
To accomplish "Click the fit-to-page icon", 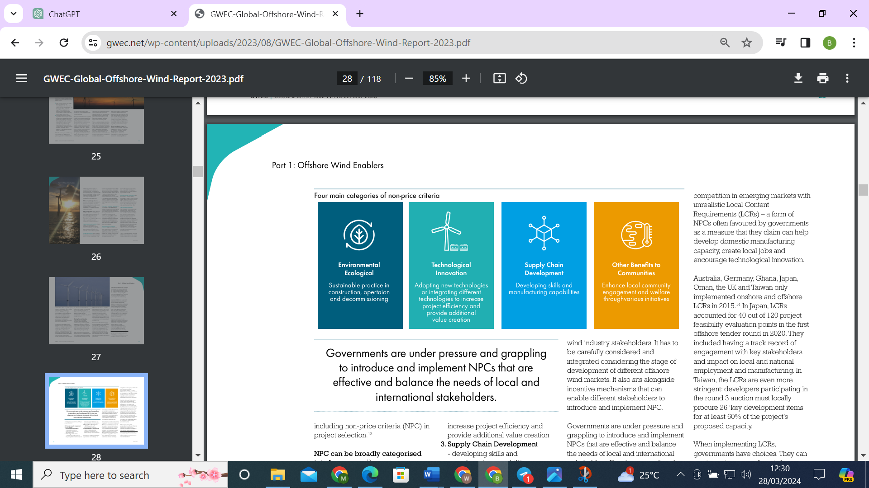I will point(500,78).
